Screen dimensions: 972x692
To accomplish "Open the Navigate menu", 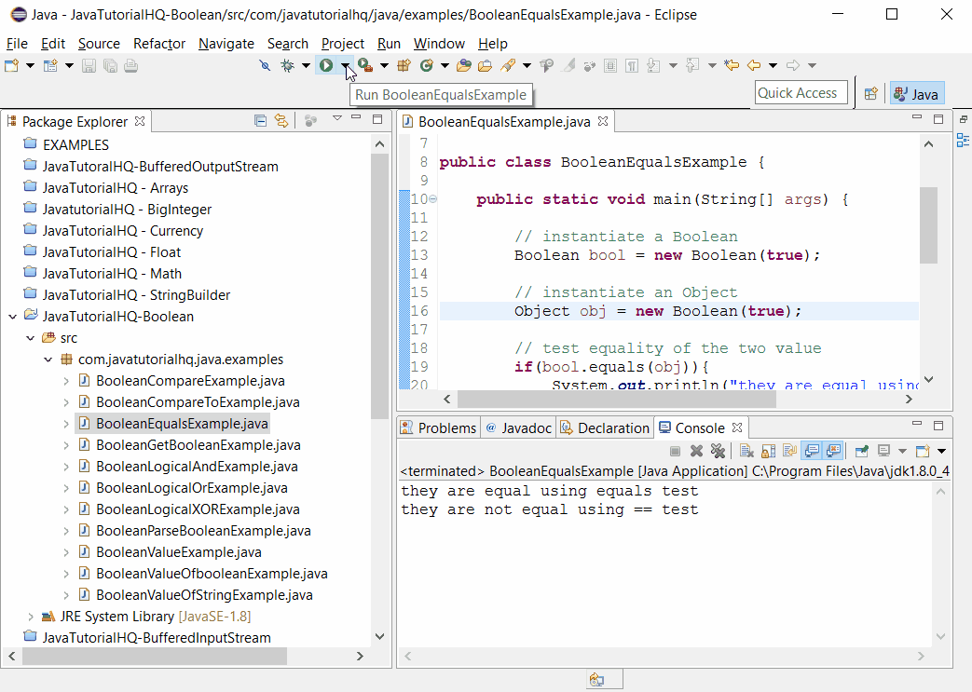I will (226, 44).
